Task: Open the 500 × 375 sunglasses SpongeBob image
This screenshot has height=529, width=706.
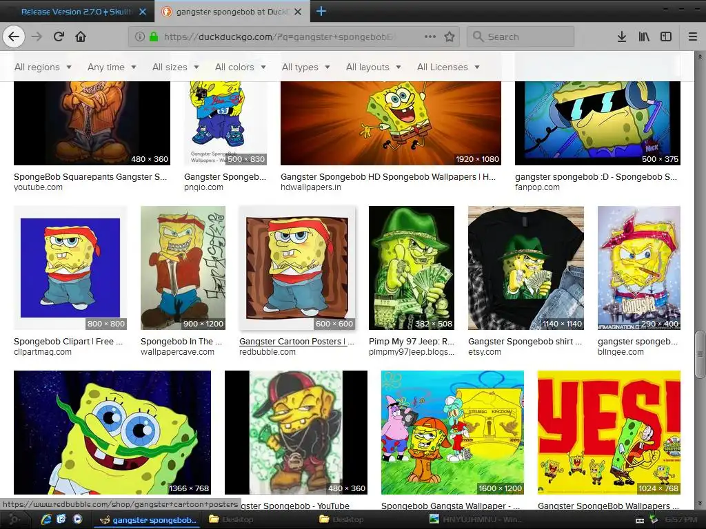Action: pyautogui.click(x=598, y=123)
